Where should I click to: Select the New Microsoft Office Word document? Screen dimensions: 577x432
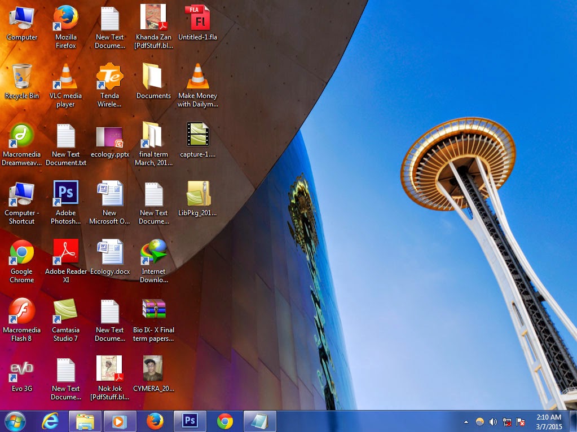click(x=109, y=202)
